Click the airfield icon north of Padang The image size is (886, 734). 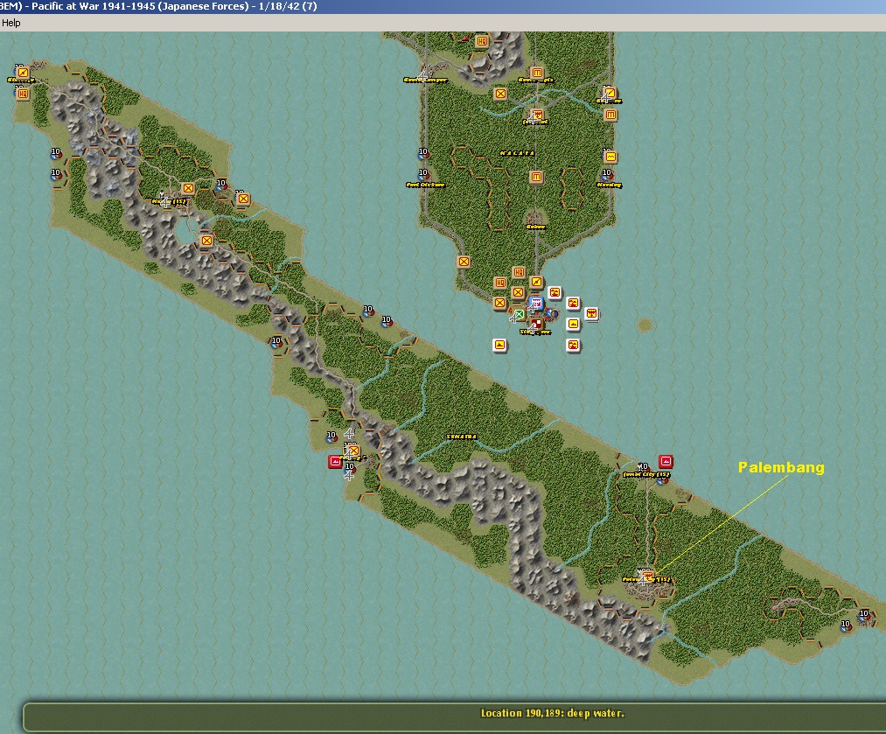(349, 433)
